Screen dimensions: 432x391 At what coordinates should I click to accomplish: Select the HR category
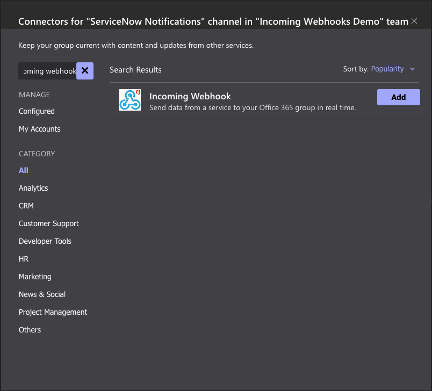coord(24,259)
